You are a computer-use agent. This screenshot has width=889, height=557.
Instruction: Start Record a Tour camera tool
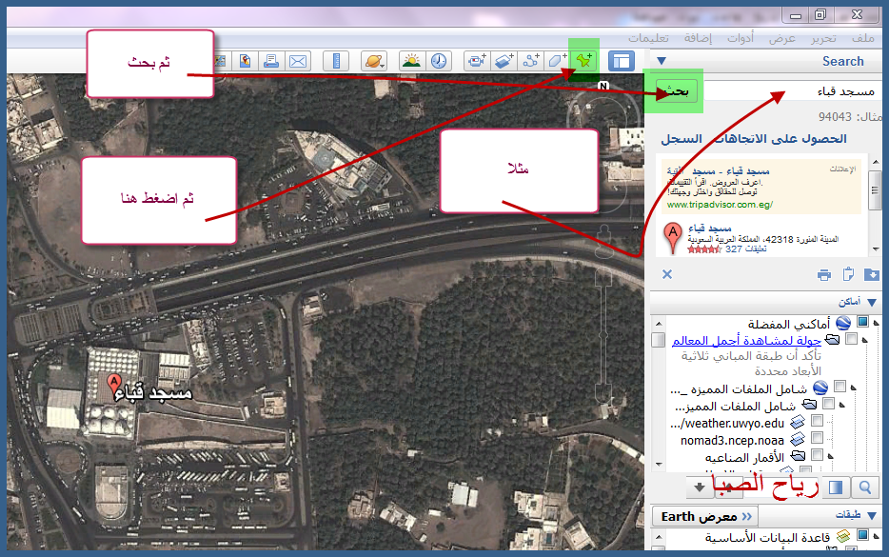(x=476, y=60)
